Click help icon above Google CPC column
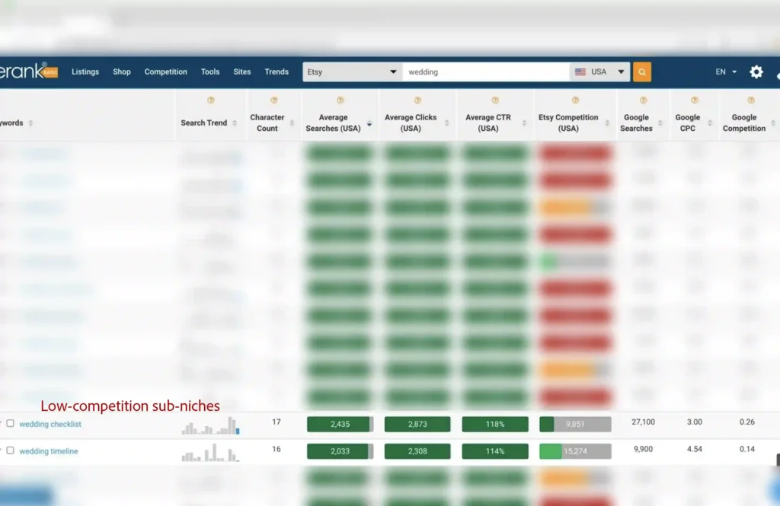The height and width of the screenshot is (506, 780). click(x=694, y=100)
